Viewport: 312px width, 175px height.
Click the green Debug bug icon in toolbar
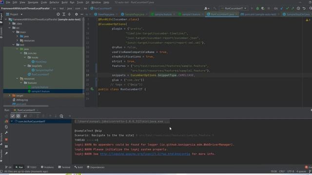[x=257, y=8]
